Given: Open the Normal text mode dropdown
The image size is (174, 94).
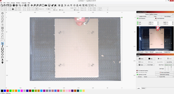Looking at the screenshot, I should (103, 8).
